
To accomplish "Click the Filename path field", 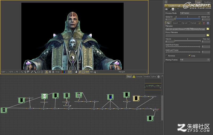I will click(x=185, y=29).
